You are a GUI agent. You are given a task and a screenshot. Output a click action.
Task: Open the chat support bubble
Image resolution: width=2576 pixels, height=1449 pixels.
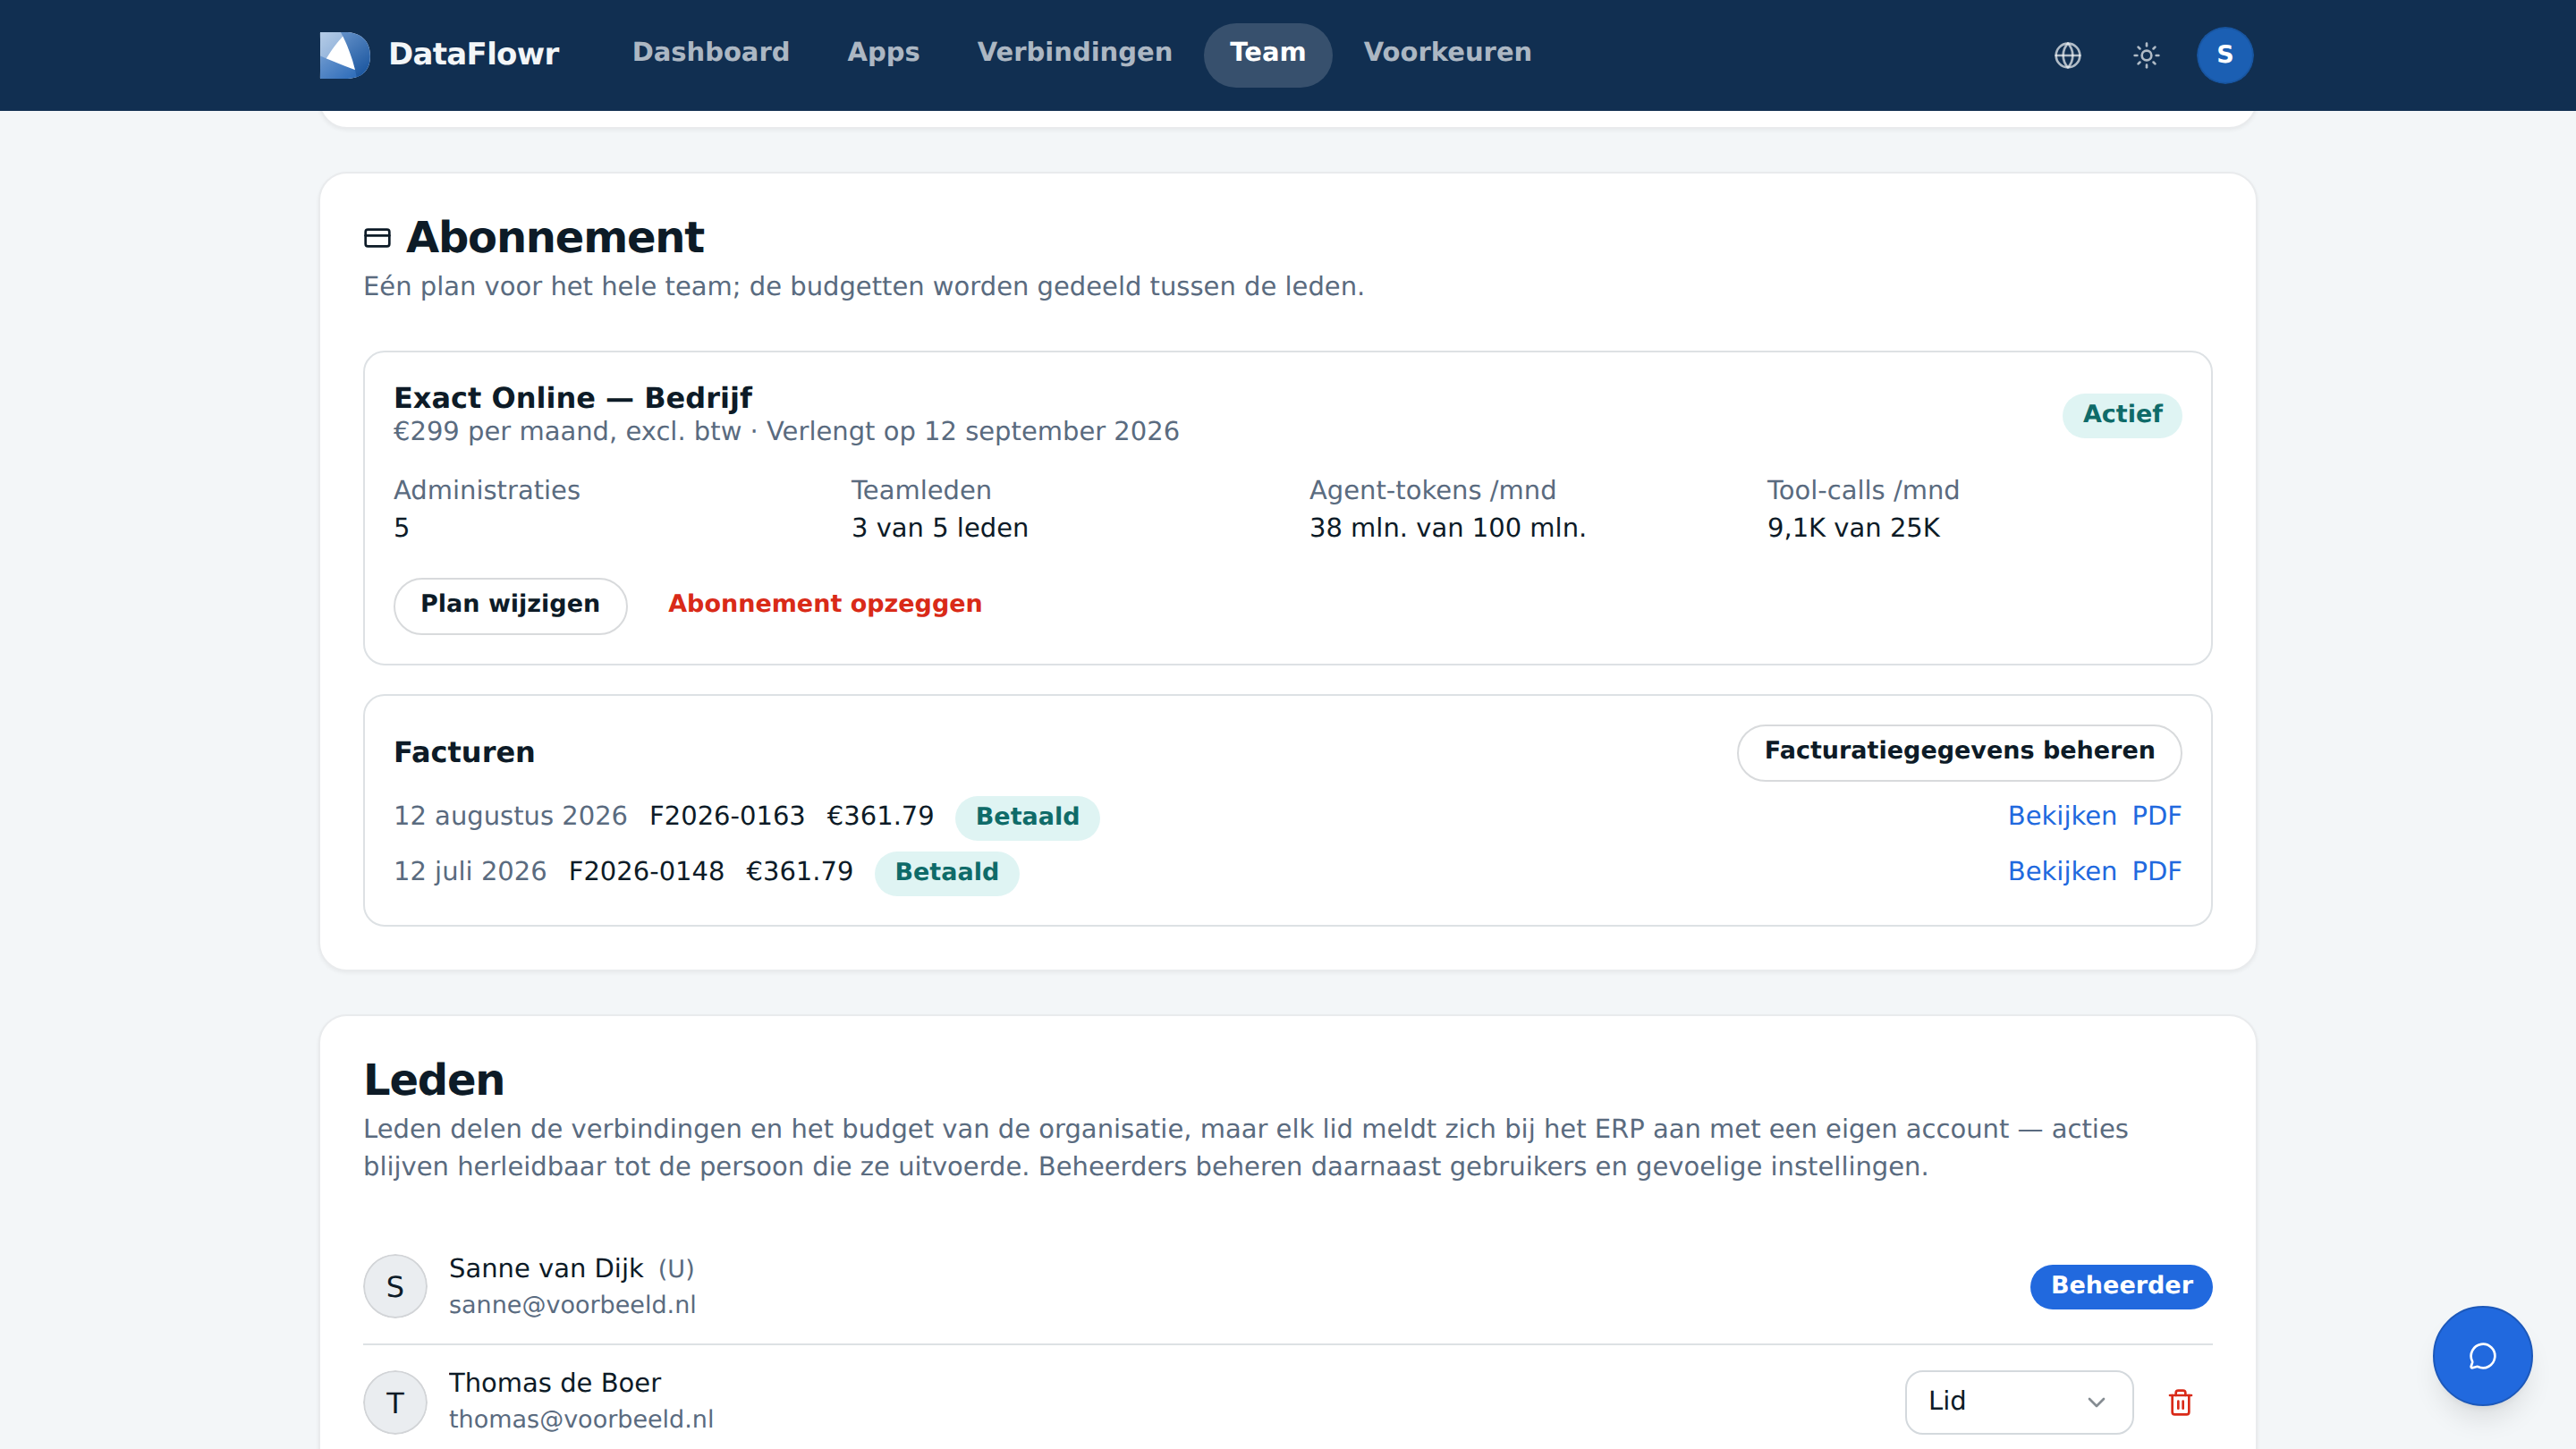[x=2482, y=1355]
